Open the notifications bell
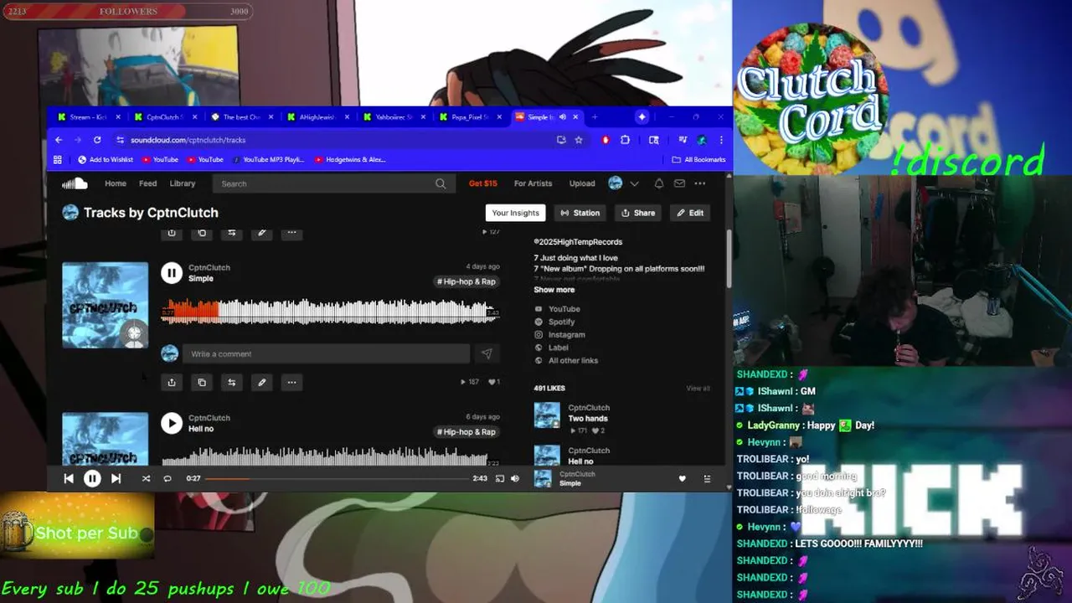The height and width of the screenshot is (603, 1072). [x=659, y=183]
